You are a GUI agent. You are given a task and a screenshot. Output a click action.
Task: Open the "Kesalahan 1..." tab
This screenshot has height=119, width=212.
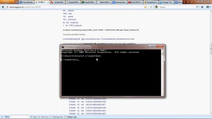tap(151, 2)
